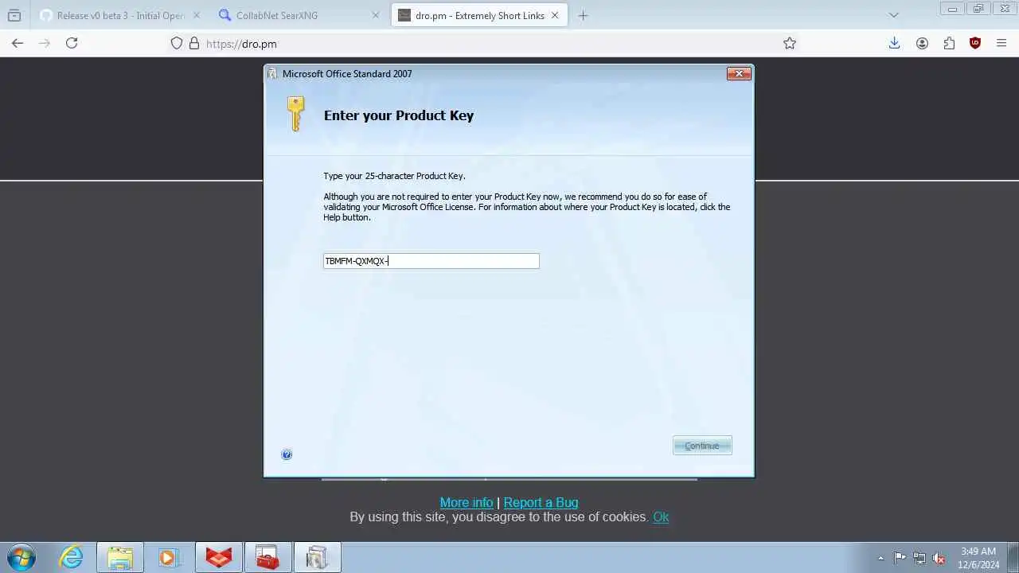
Task: Minimize the browser window
Action: 952,9
